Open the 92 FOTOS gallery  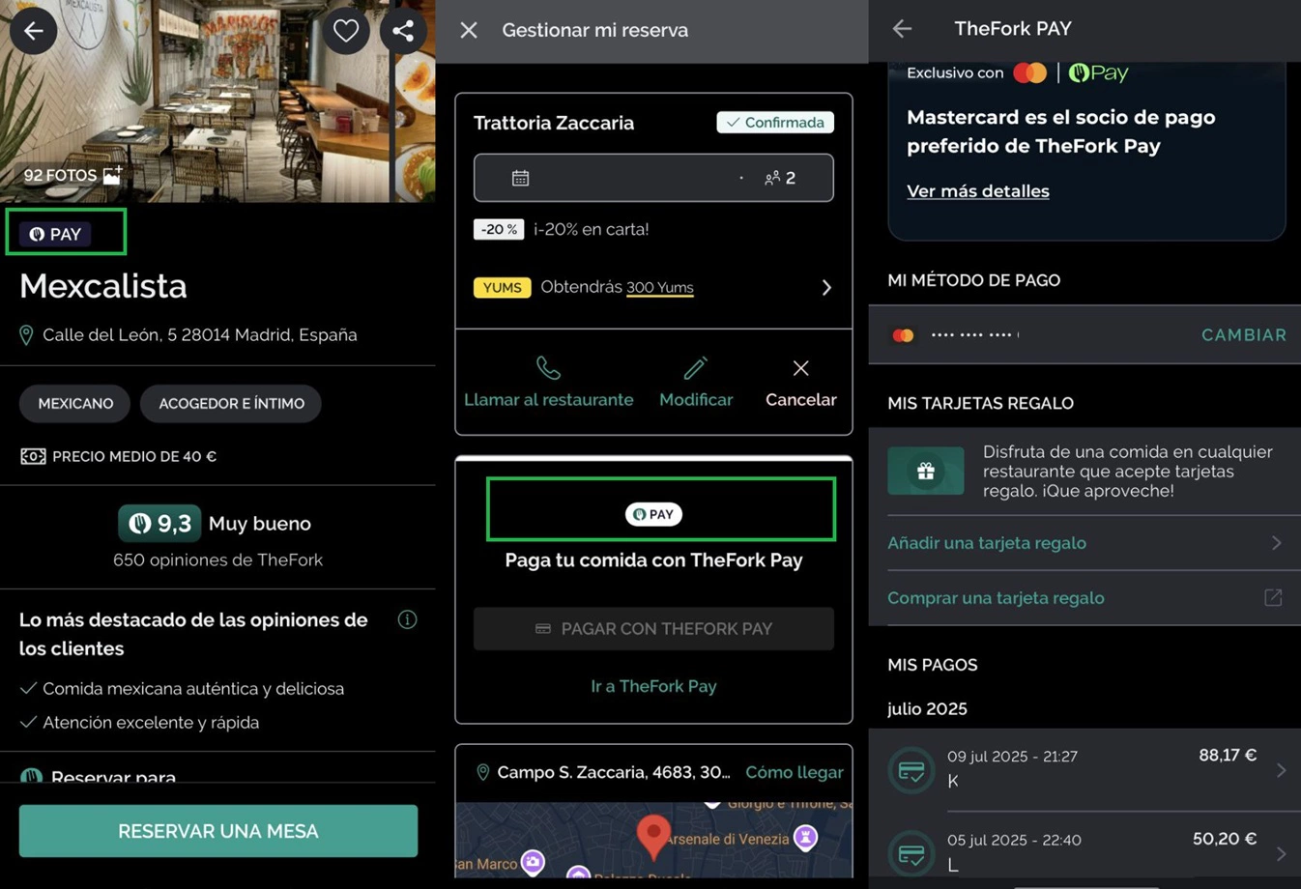[x=72, y=175]
